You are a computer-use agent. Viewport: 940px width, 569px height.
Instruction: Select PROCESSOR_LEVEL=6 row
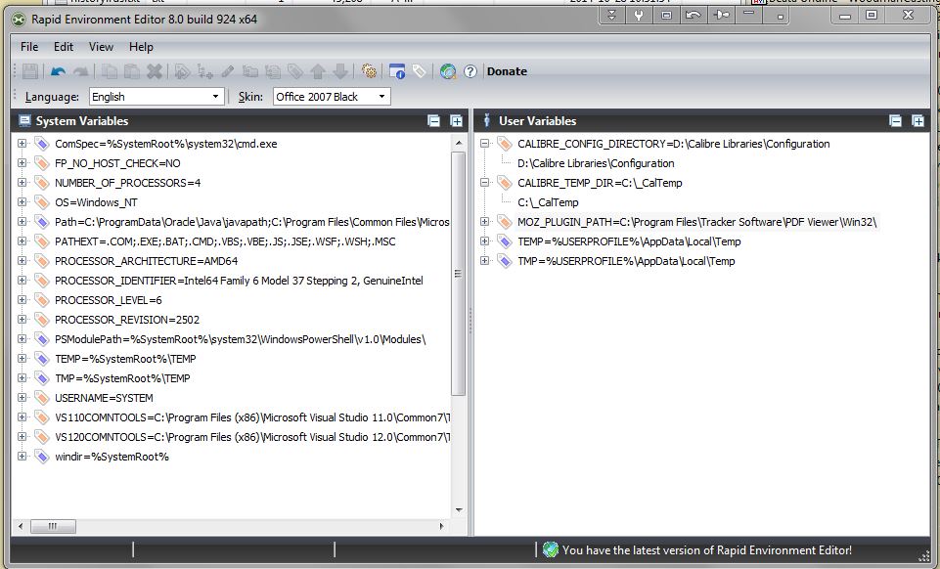pos(109,300)
